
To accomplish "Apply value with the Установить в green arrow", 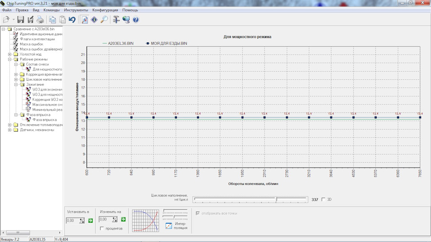I will 90,220.
